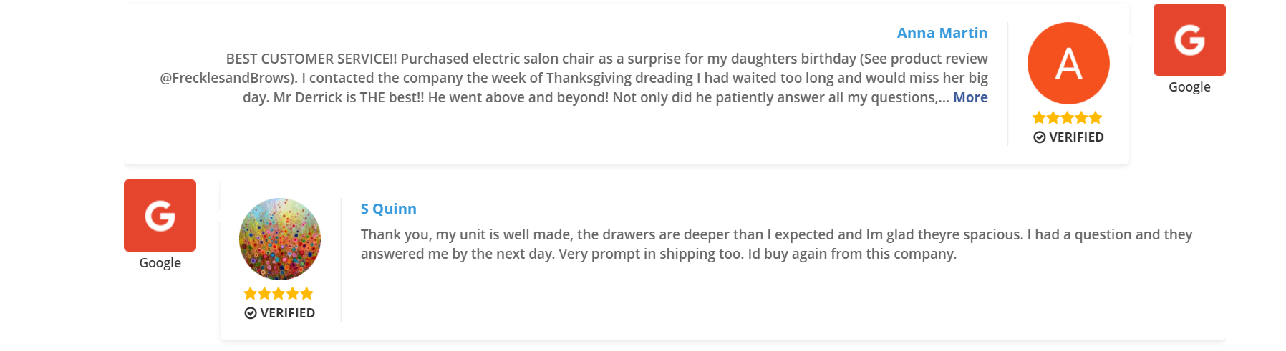Viewport: 1286px width, 351px height.
Task: Click the first star in Anna Martin's rating
Action: (1039, 117)
